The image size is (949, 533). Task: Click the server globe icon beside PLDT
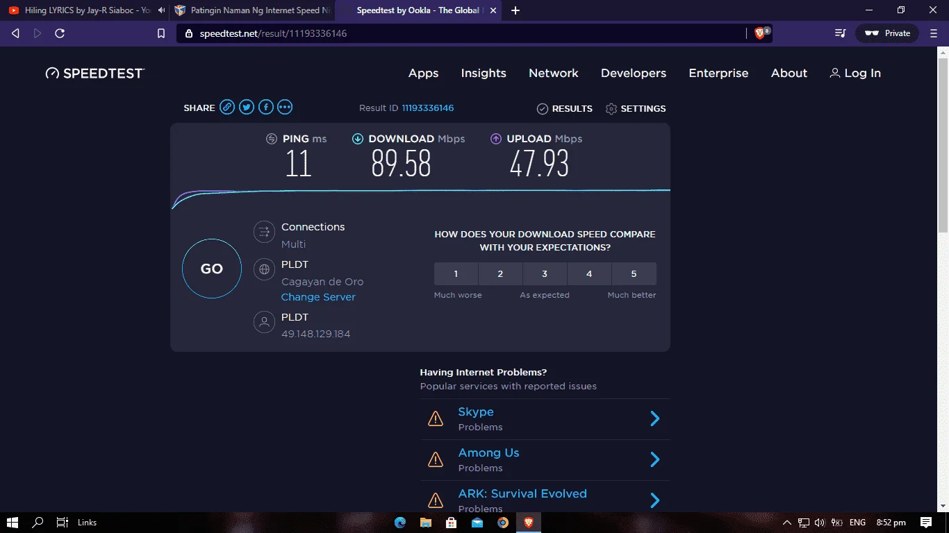pos(264,270)
